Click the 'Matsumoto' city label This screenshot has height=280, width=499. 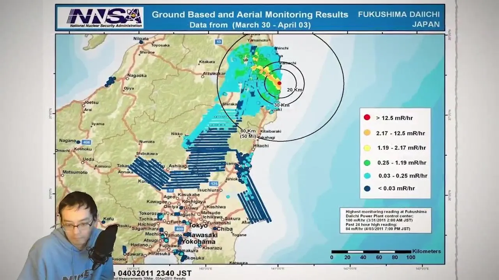[75, 172]
